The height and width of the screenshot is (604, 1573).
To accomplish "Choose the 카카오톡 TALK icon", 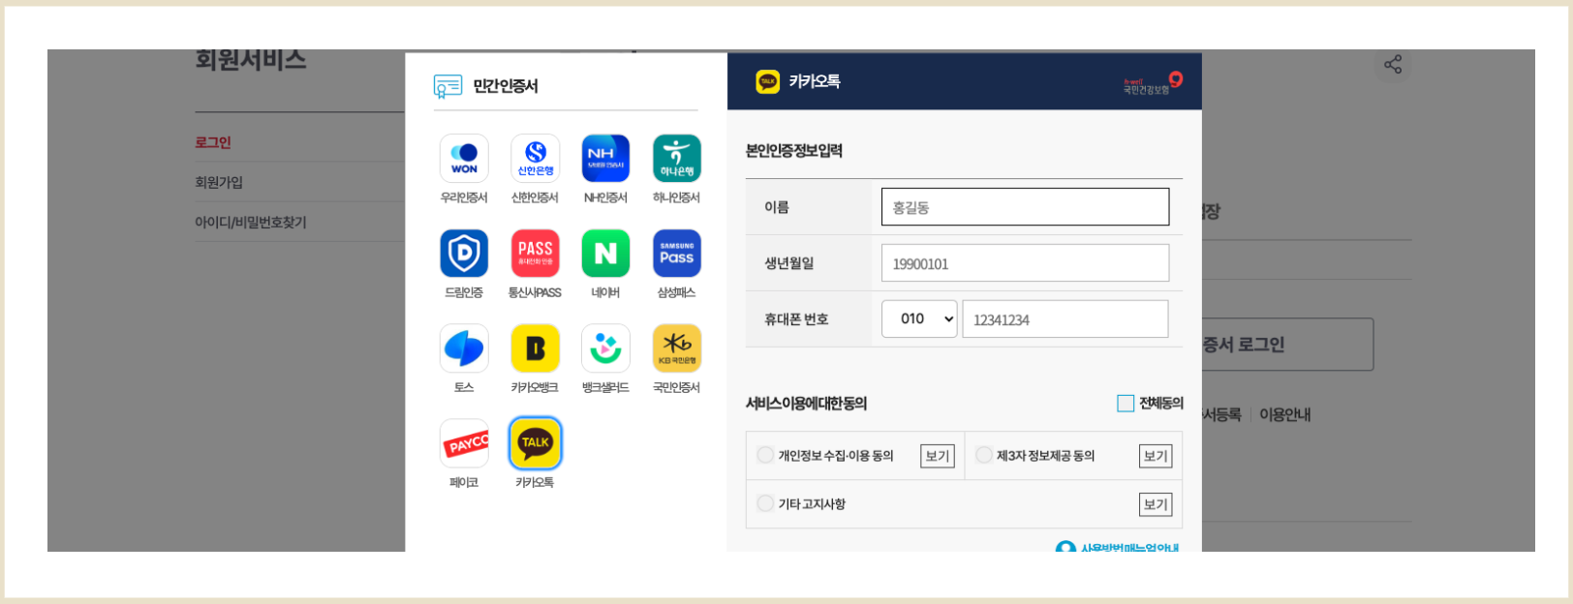I will point(536,442).
